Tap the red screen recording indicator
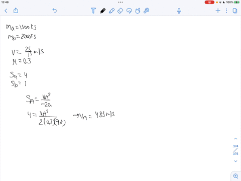This screenshot has height=181, width=241. [x=209, y=3]
